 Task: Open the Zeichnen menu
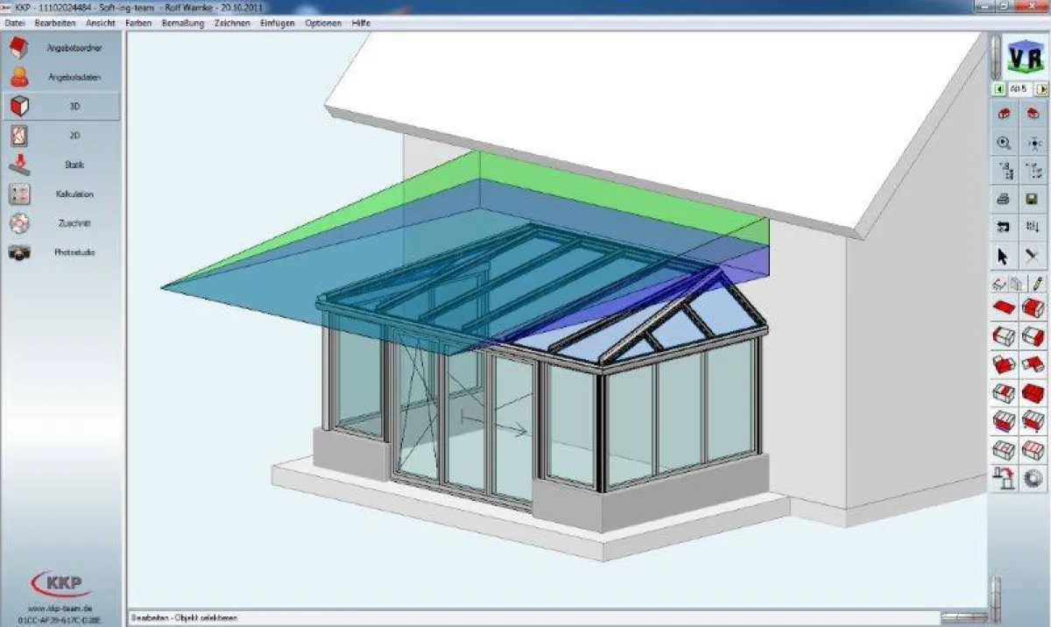click(230, 23)
